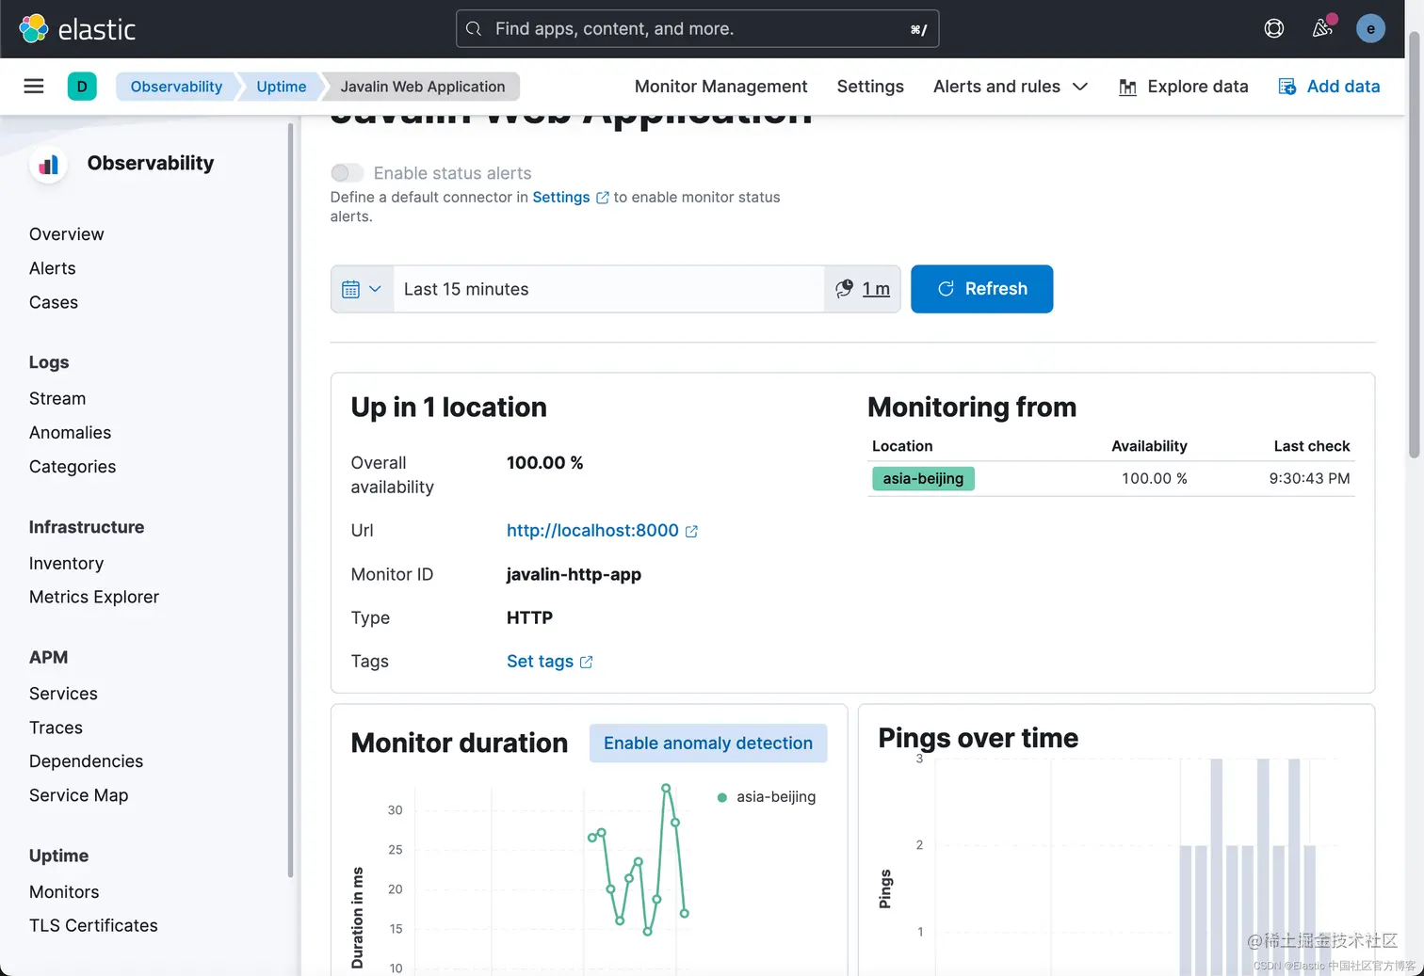Click the Add data icon
The height and width of the screenshot is (976, 1424).
pos(1286,87)
